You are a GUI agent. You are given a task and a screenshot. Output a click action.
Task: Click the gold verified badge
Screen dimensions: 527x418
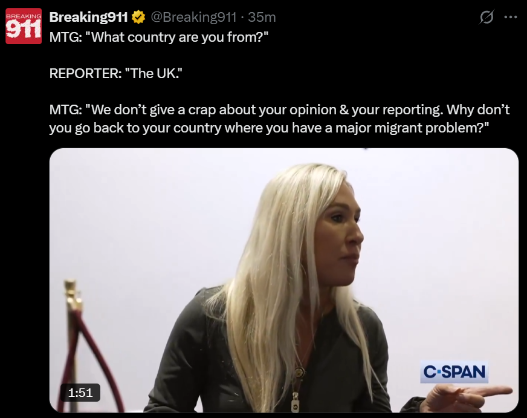point(138,17)
